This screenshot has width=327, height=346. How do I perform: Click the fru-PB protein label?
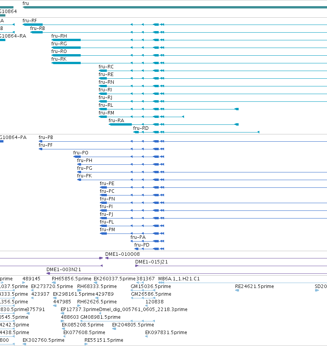coord(46,137)
